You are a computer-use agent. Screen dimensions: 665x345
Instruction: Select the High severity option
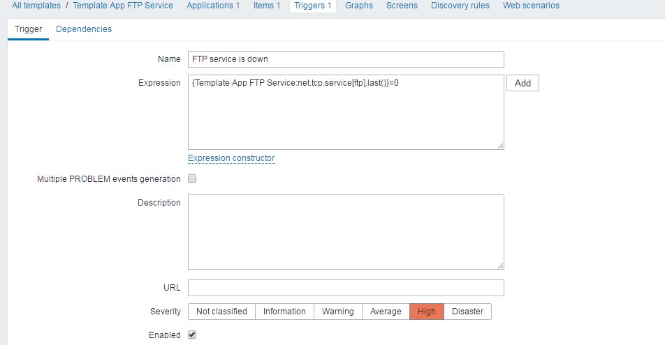427,312
